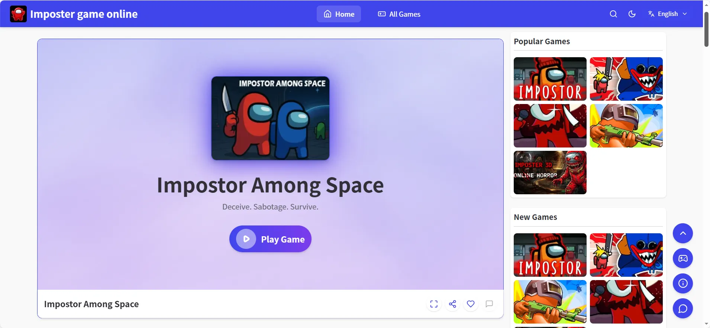Click the Imposter game online title link
This screenshot has height=328, width=710.
coord(84,14)
